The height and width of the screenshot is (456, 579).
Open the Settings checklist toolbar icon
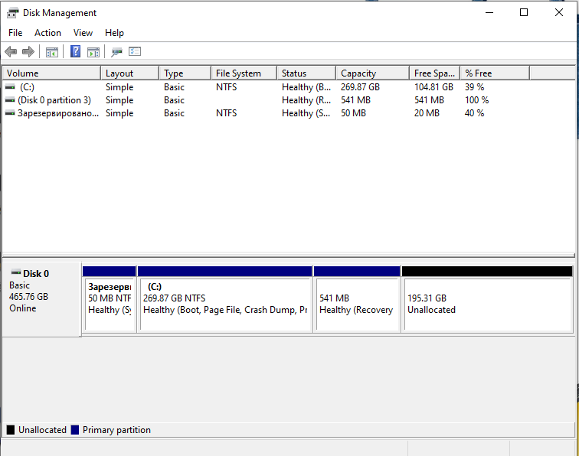pos(135,51)
